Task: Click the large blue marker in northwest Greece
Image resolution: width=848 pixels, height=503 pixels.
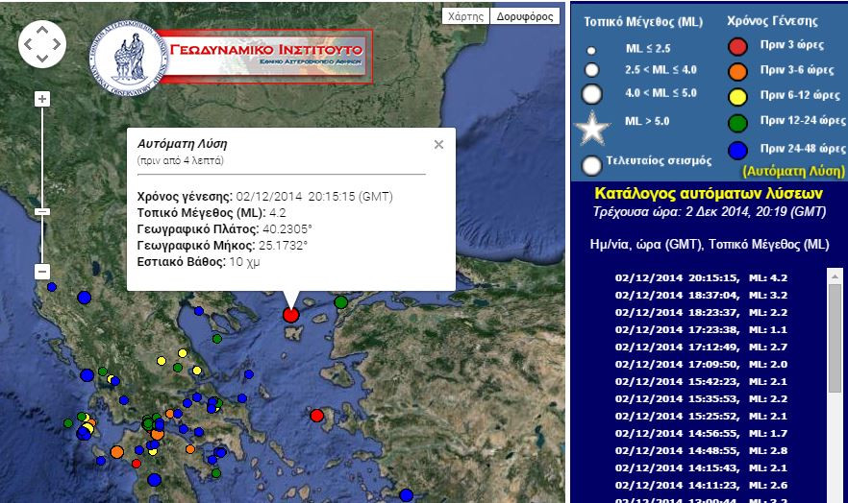Action: (85, 298)
